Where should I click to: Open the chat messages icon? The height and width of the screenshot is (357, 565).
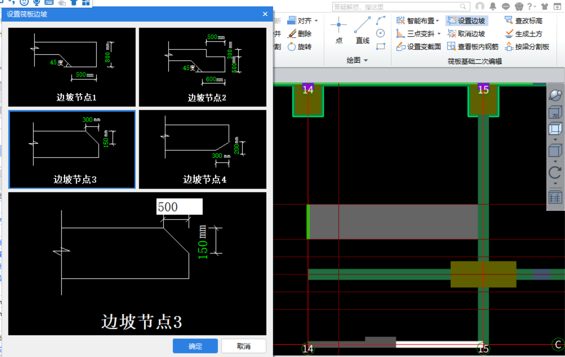506,6
